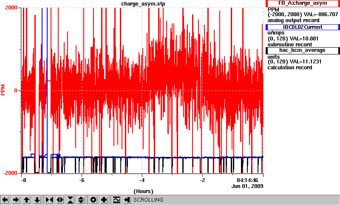
Task: Click the 04:14:46 time label on the X axis
Action: (x=247, y=180)
